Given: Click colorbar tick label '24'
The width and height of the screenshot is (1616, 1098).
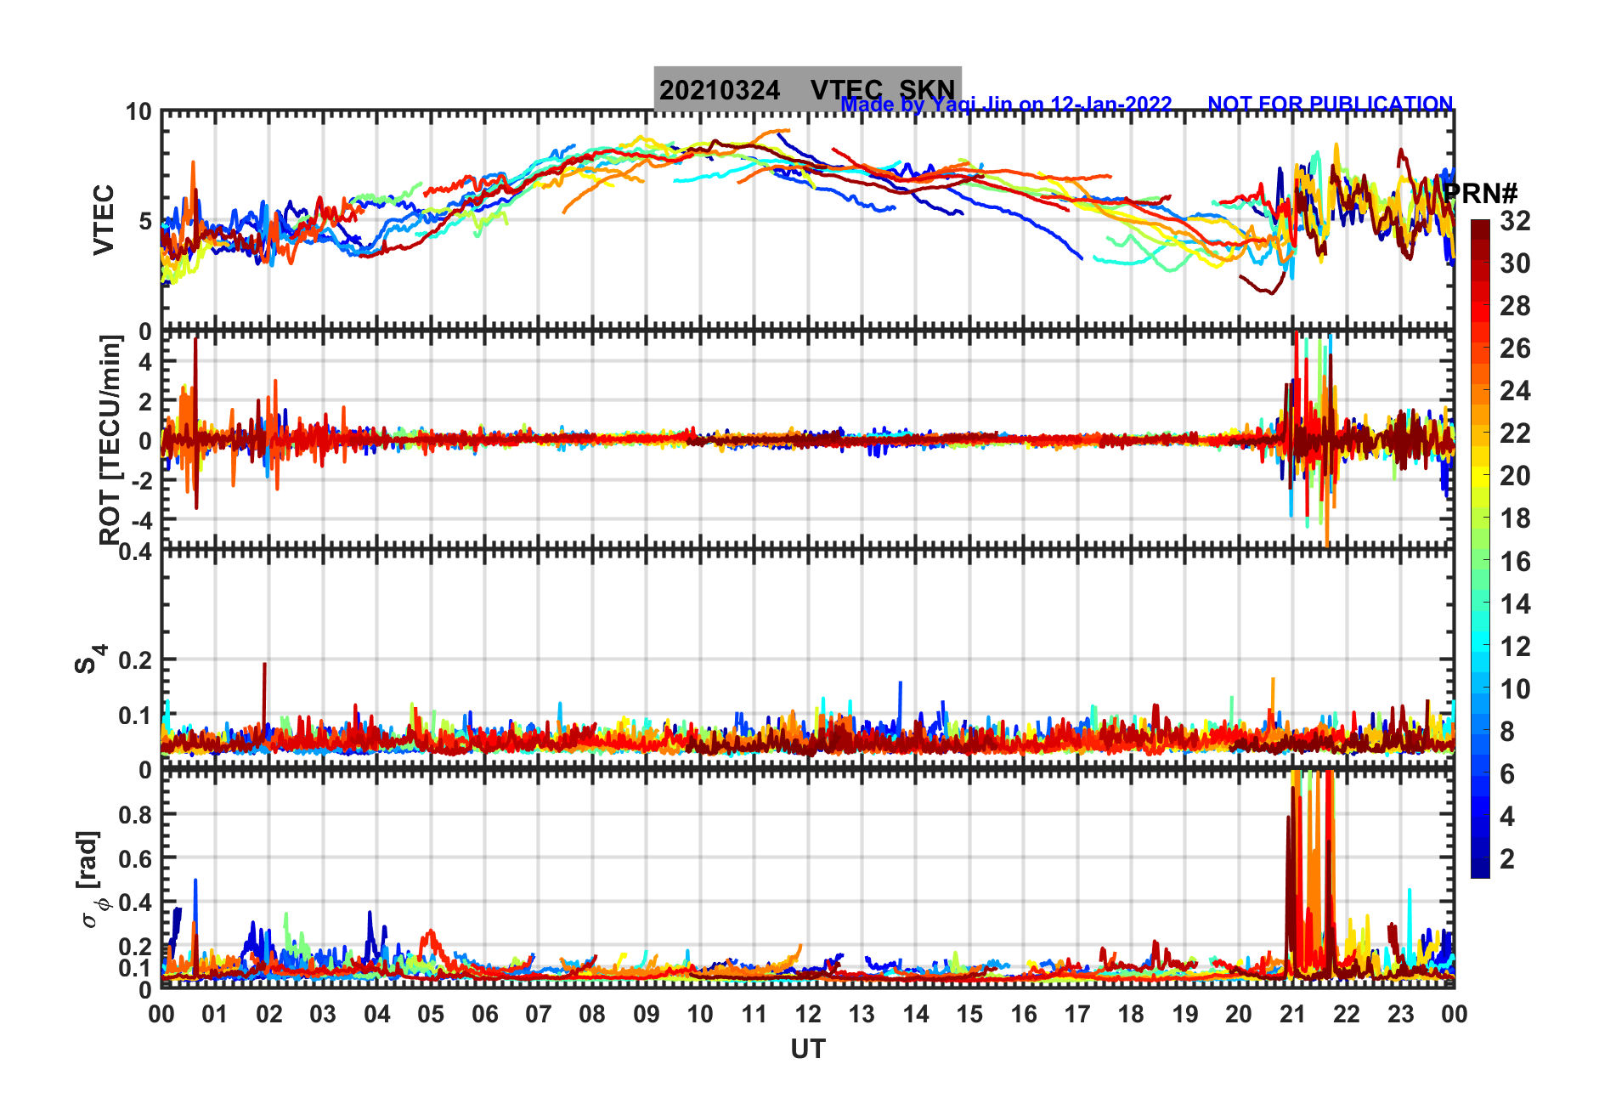Looking at the screenshot, I should [1515, 391].
